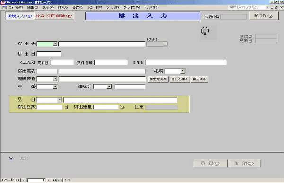Click the new record navigation button
The height and width of the screenshot is (183, 284).
point(60,180)
